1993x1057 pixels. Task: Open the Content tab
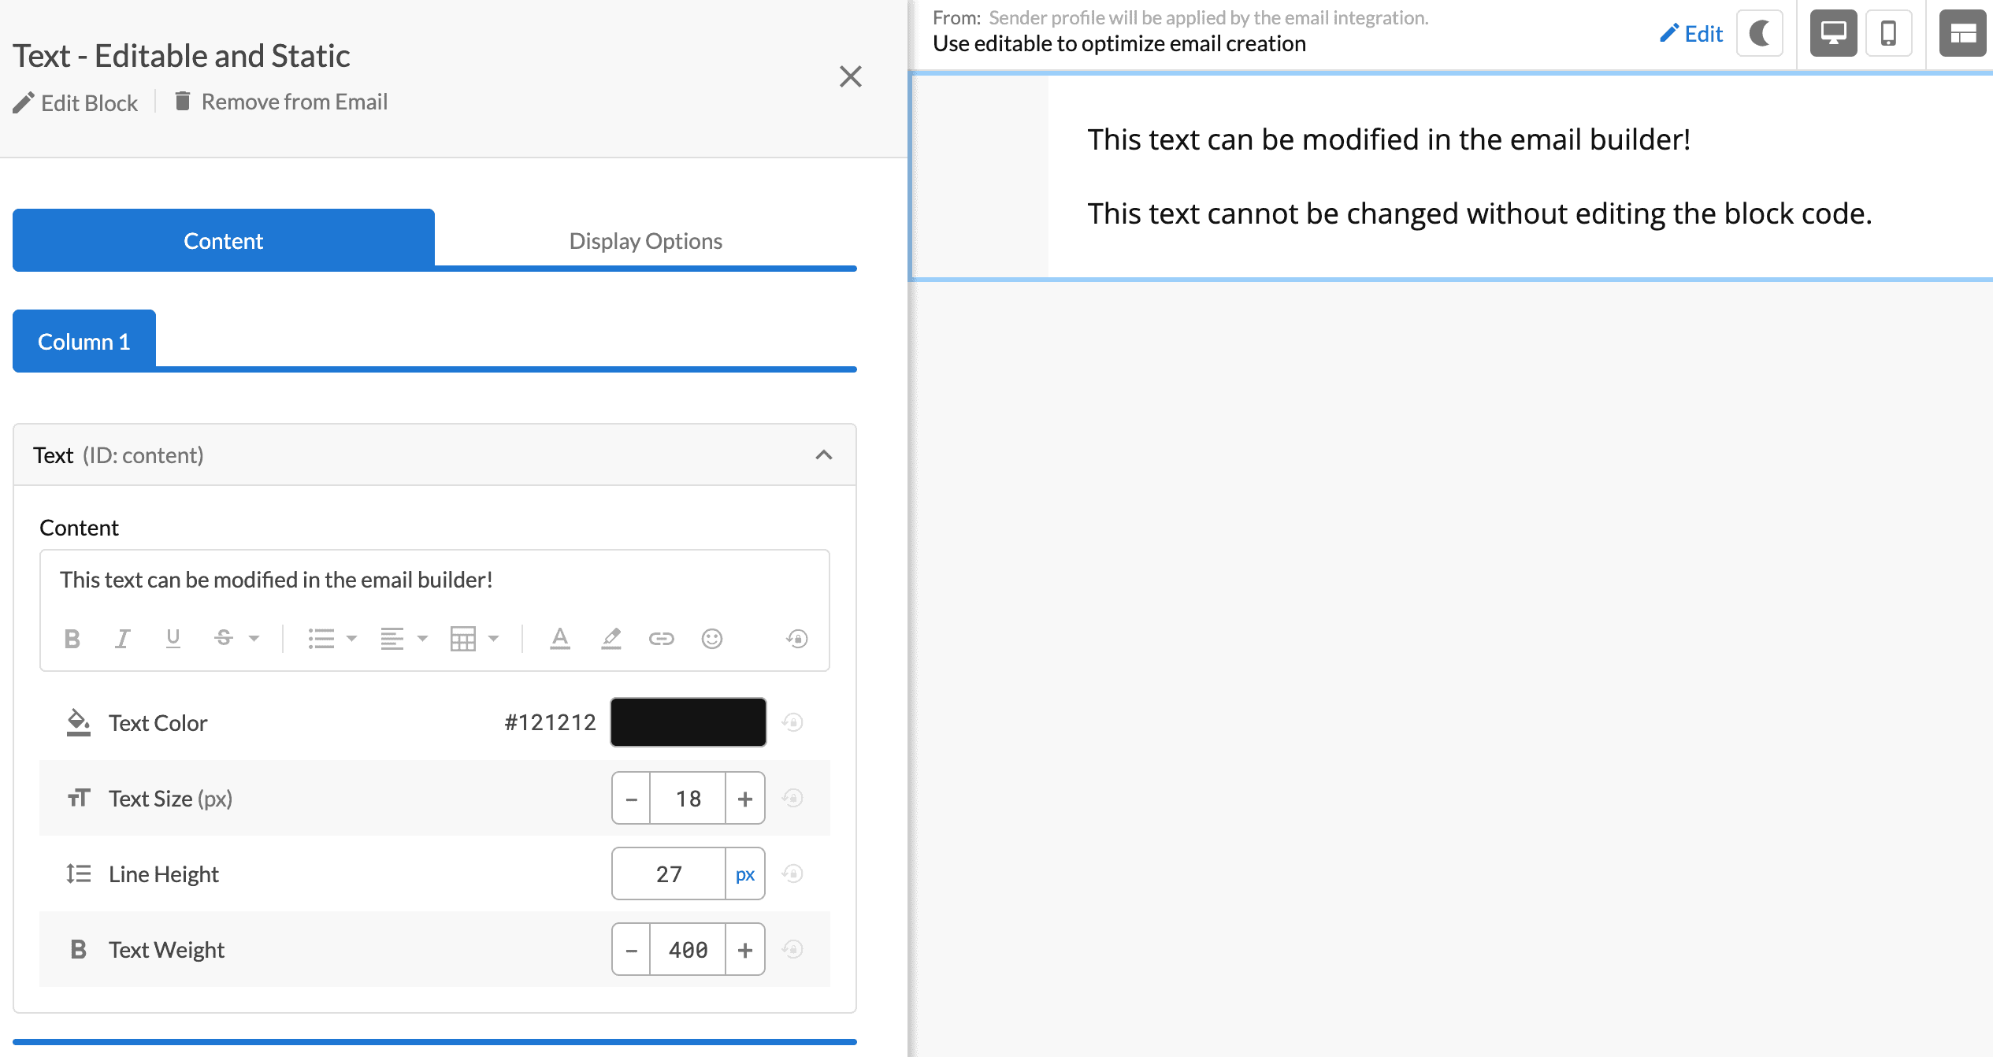pyautogui.click(x=224, y=240)
